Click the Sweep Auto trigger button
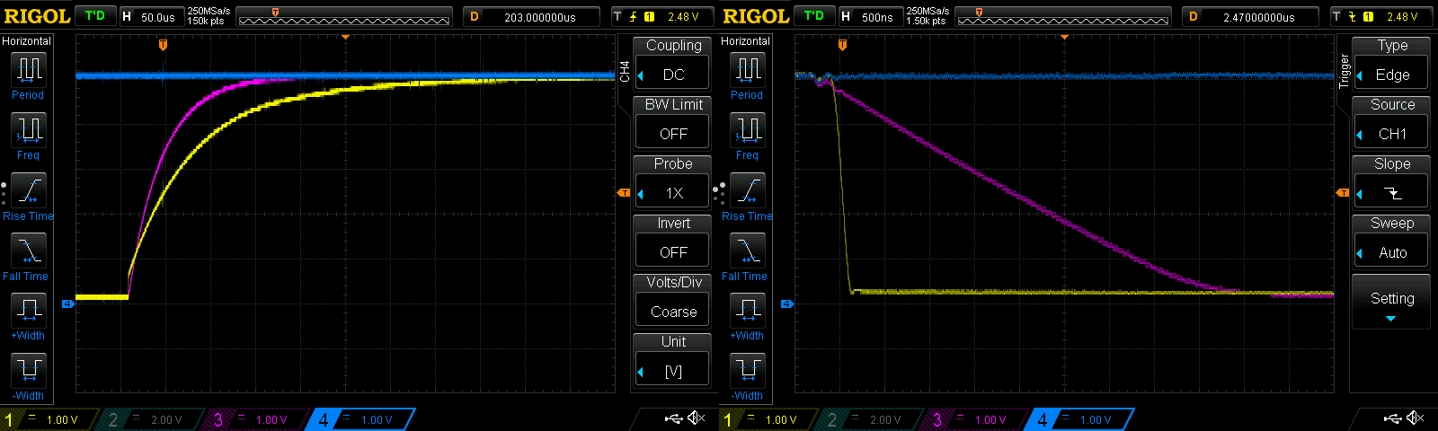Screen dimensions: 1438x431 [x=1391, y=252]
